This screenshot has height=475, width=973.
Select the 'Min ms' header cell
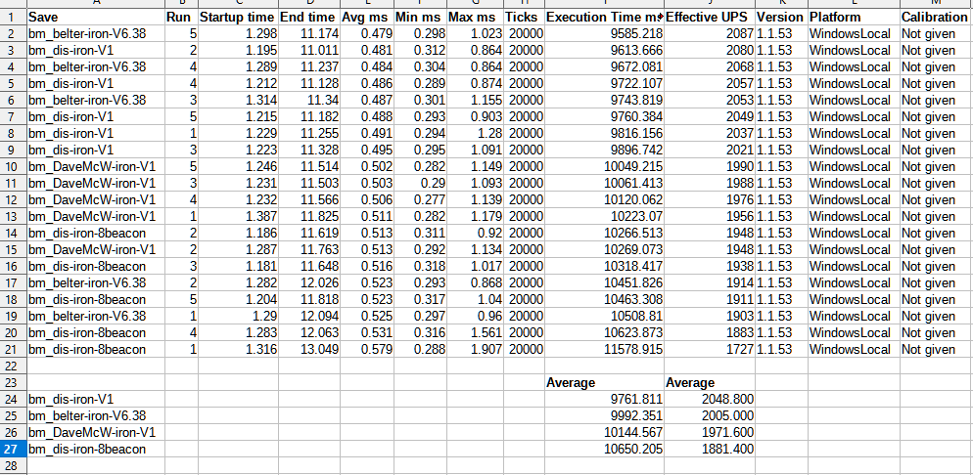(420, 18)
